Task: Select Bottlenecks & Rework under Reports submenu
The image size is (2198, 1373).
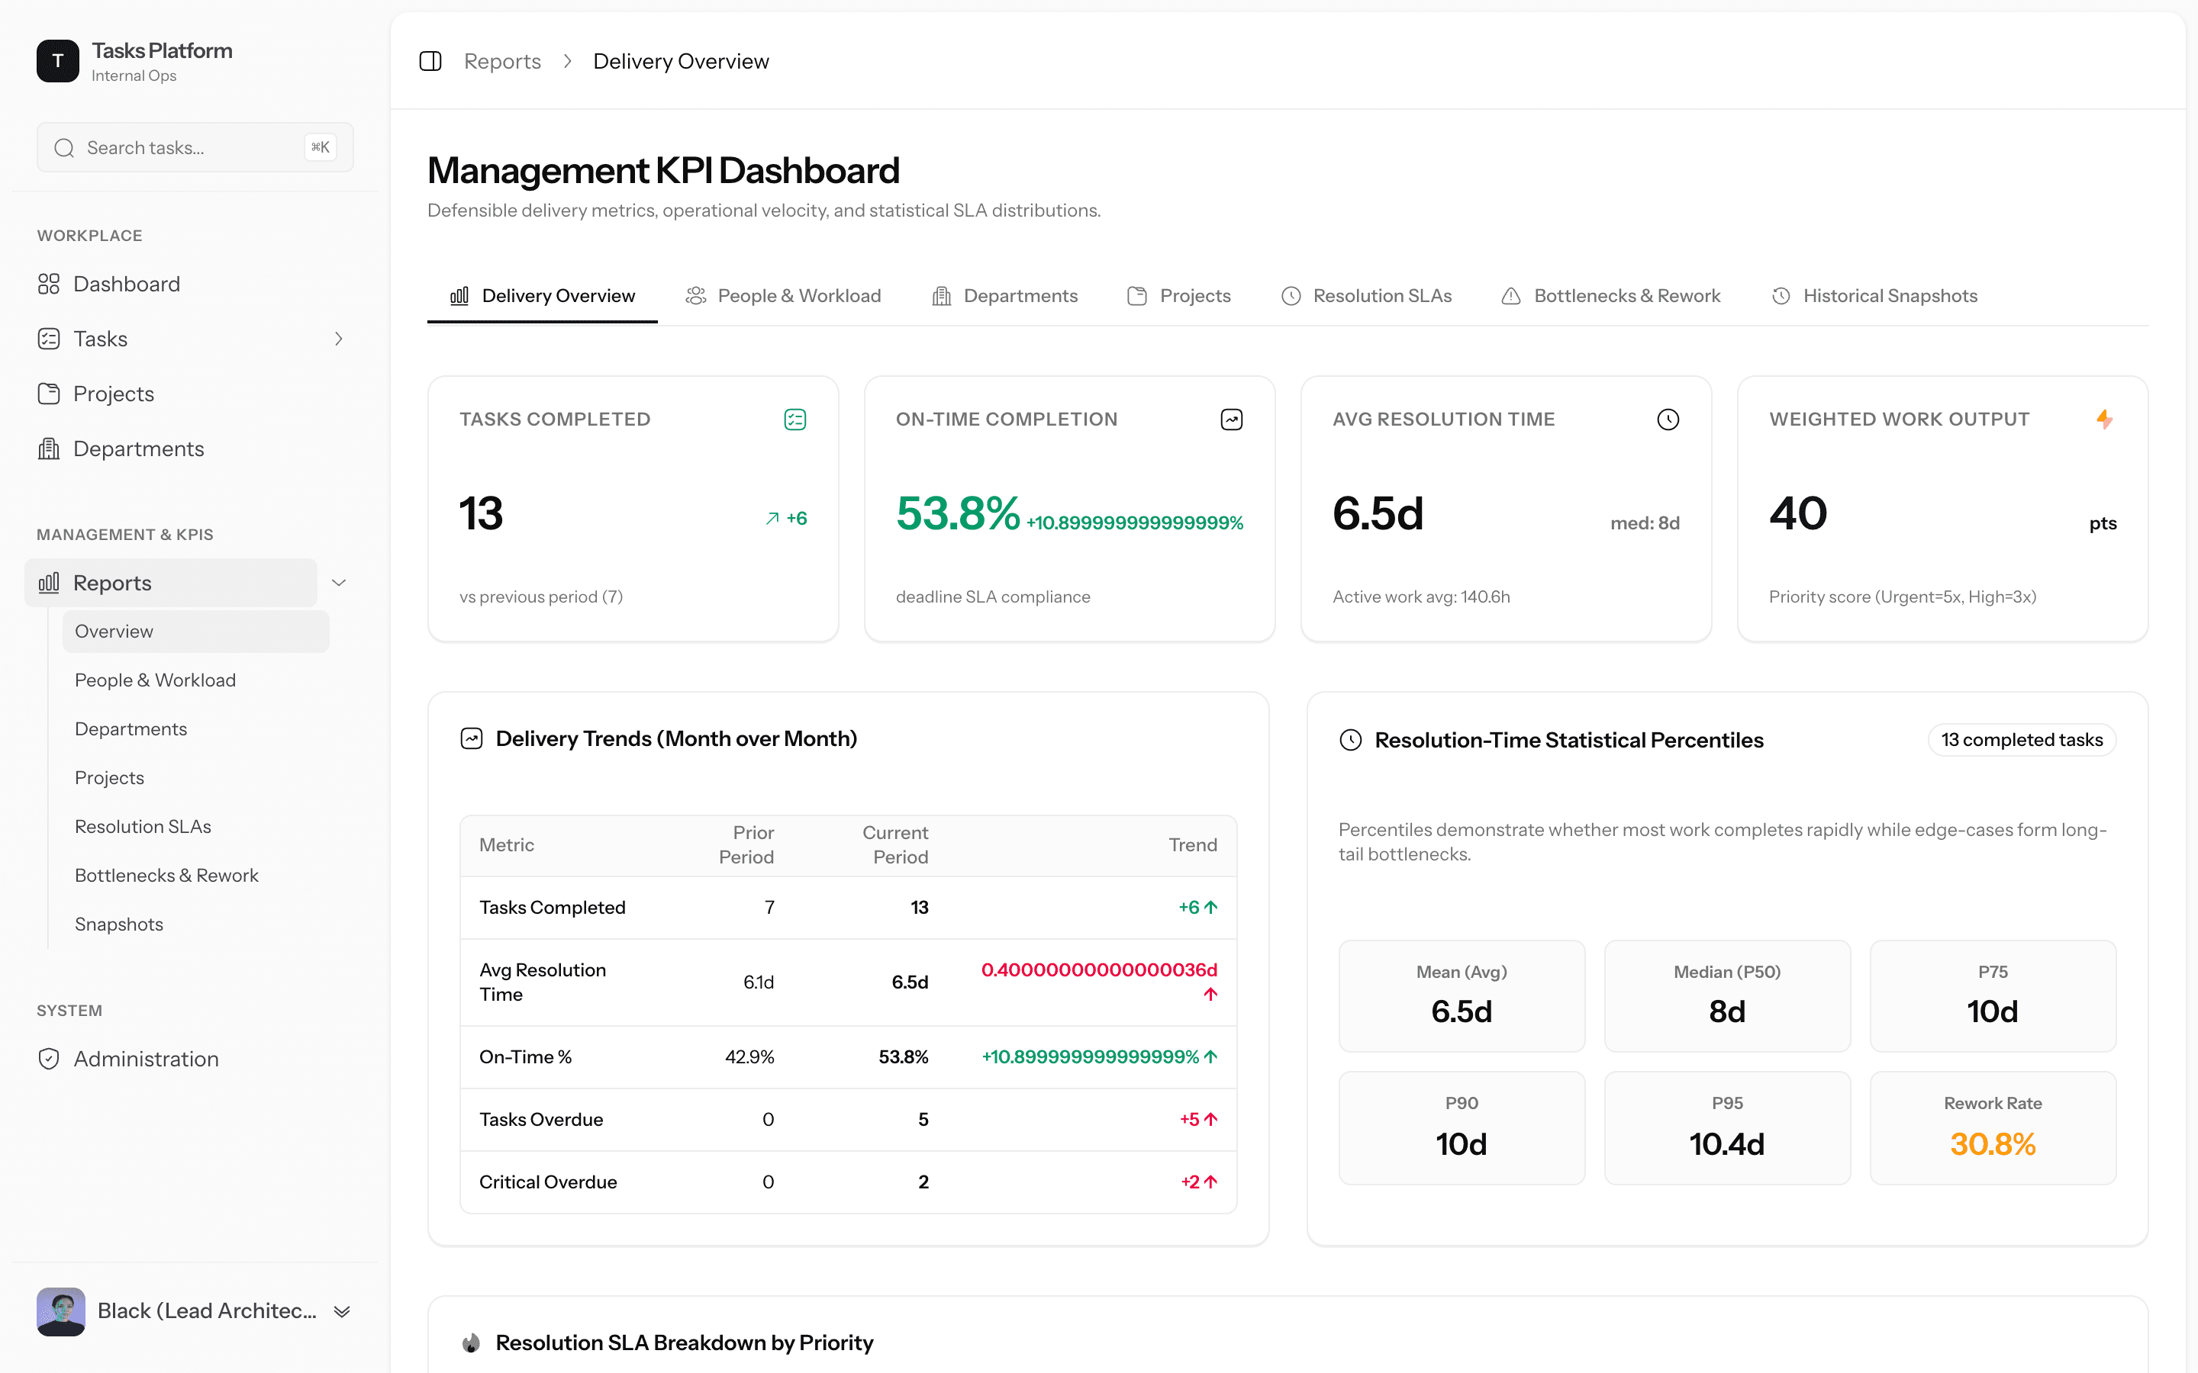Action: tap(195, 876)
